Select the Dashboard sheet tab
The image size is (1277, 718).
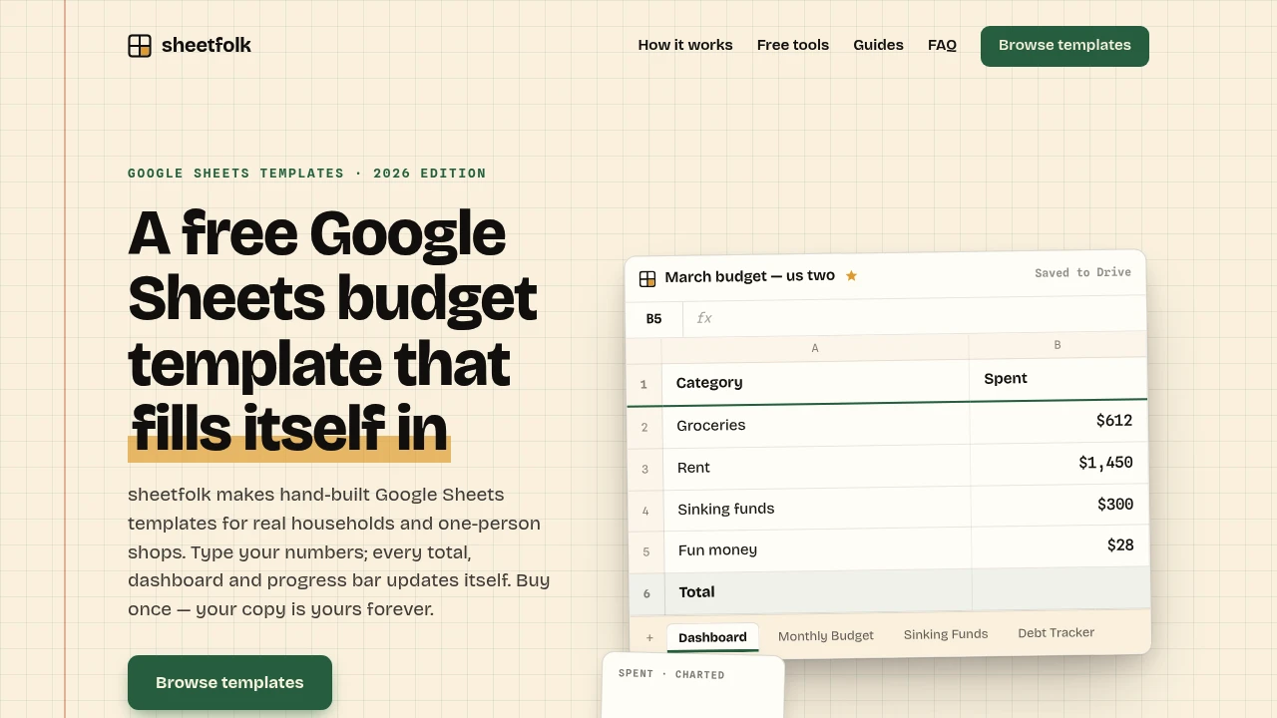(712, 637)
